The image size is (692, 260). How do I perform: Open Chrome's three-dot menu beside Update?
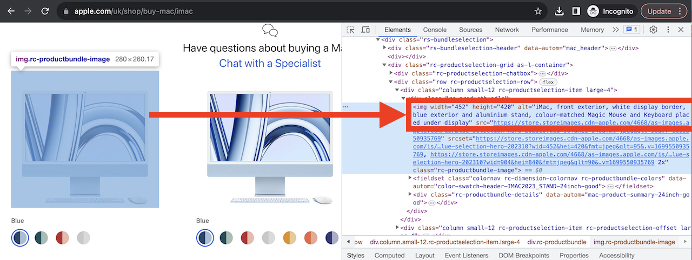680,11
